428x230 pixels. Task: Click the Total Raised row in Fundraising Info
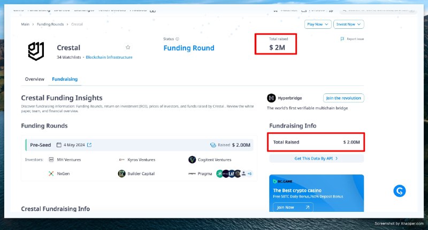316,142
